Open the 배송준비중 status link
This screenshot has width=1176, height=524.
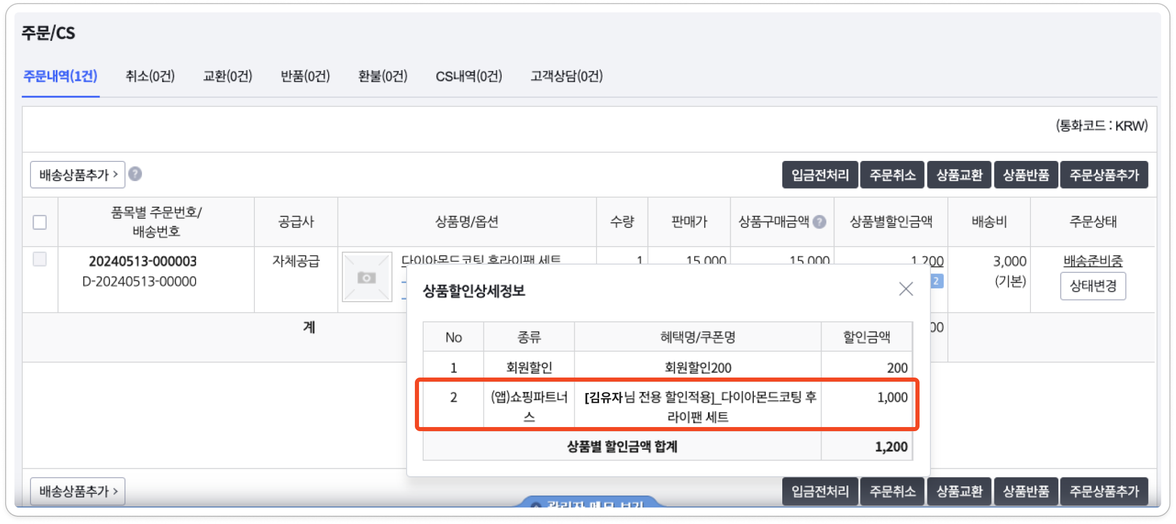1093,261
